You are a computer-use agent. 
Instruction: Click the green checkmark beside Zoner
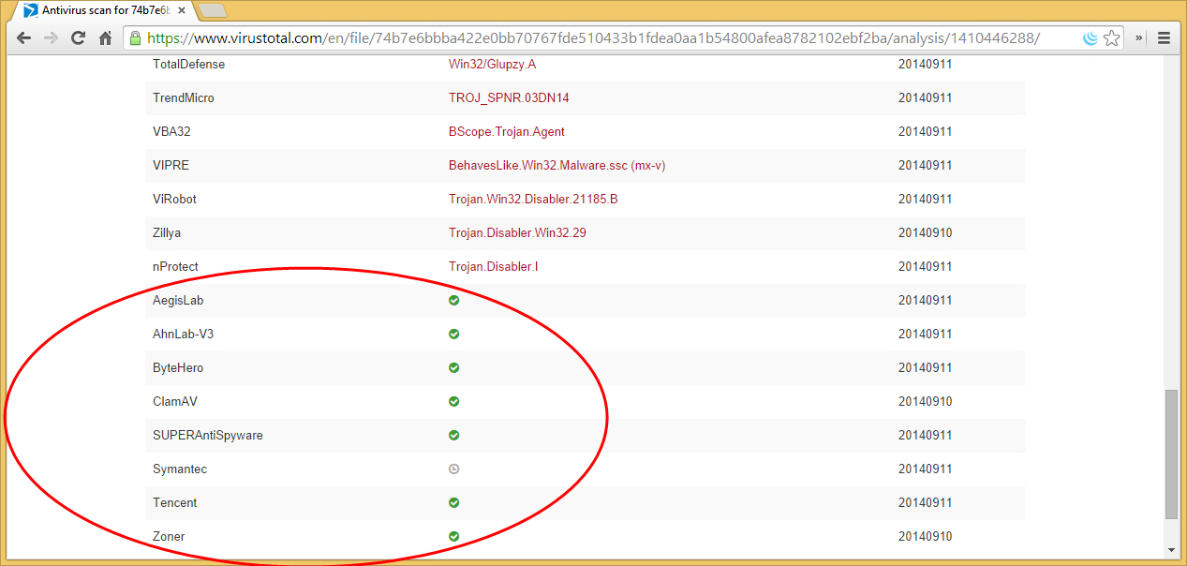tap(453, 536)
